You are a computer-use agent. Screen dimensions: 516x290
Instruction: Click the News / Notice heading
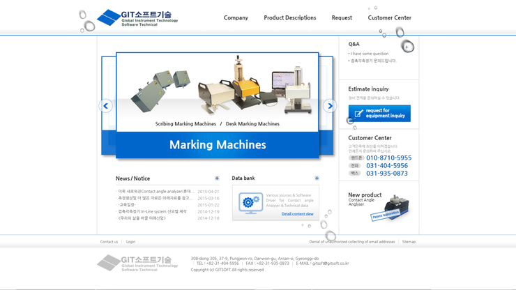click(x=132, y=178)
